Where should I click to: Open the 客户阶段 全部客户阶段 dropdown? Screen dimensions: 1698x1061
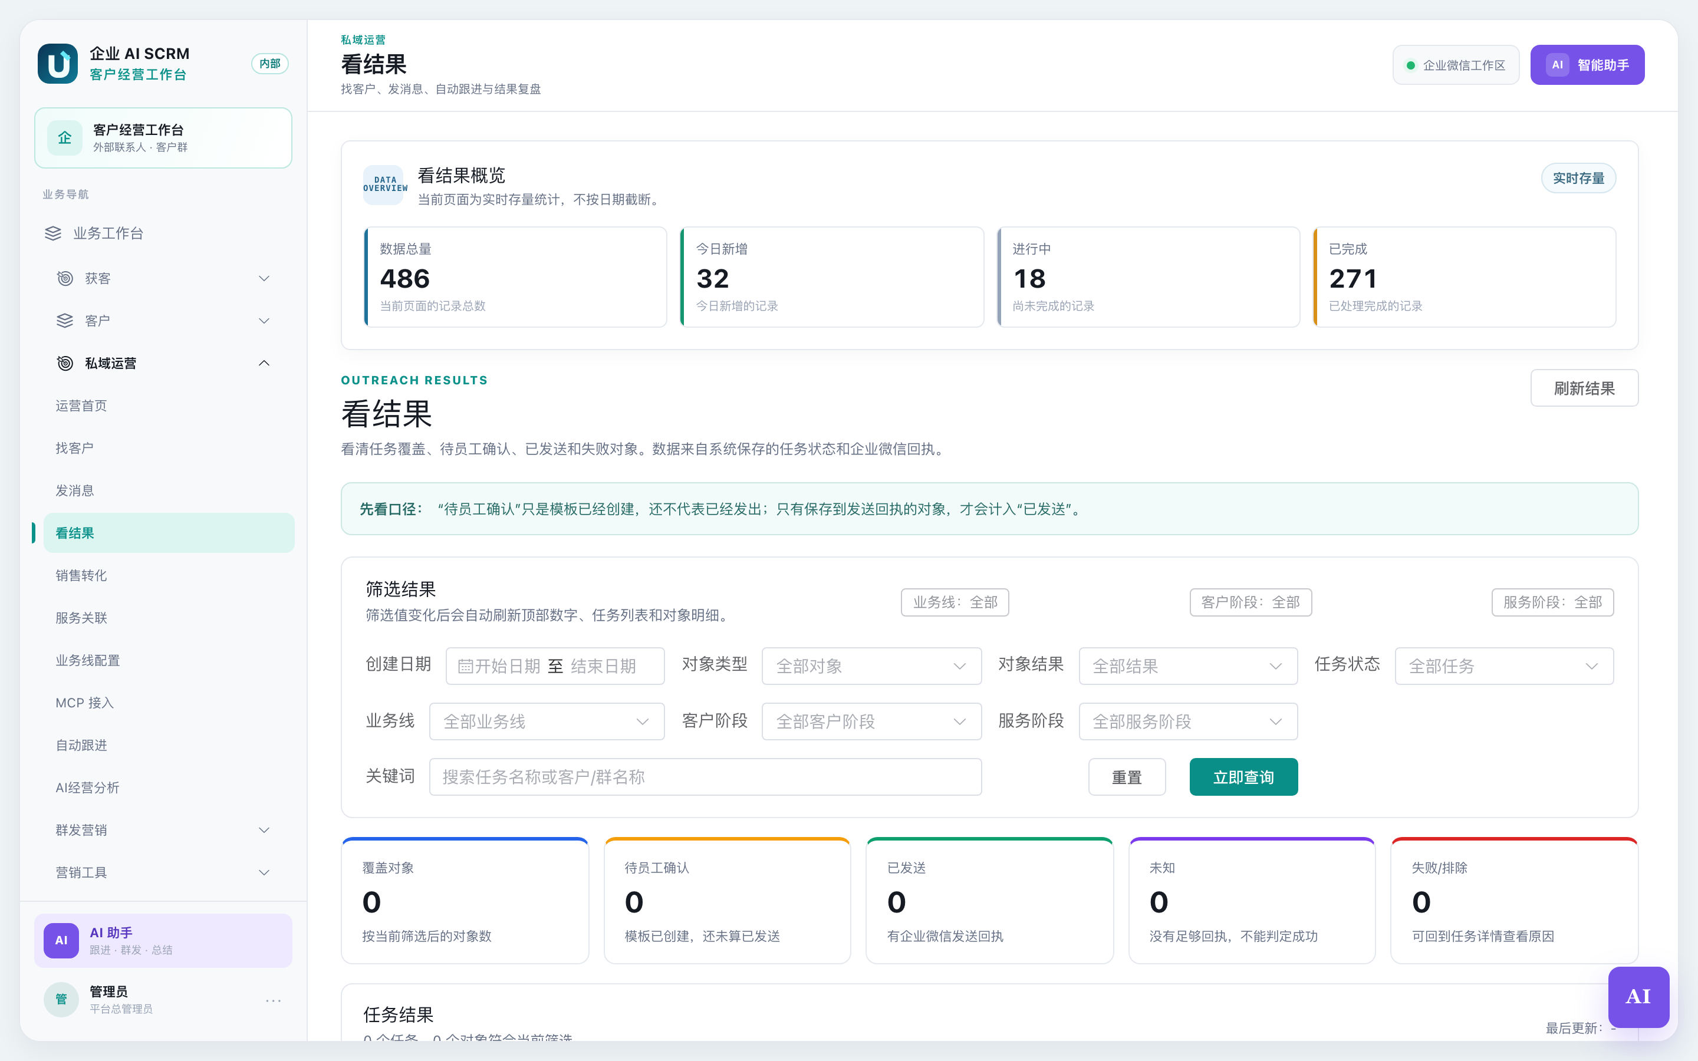(x=871, y=721)
